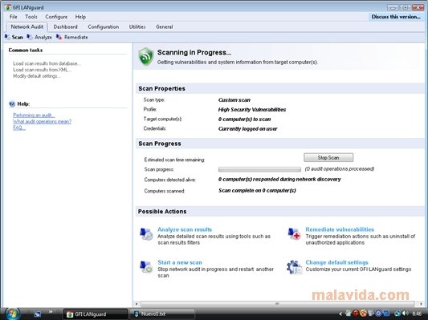This screenshot has height=320, width=428.
Task: Click 0 computer(s) to scan text
Action: pos(244,119)
